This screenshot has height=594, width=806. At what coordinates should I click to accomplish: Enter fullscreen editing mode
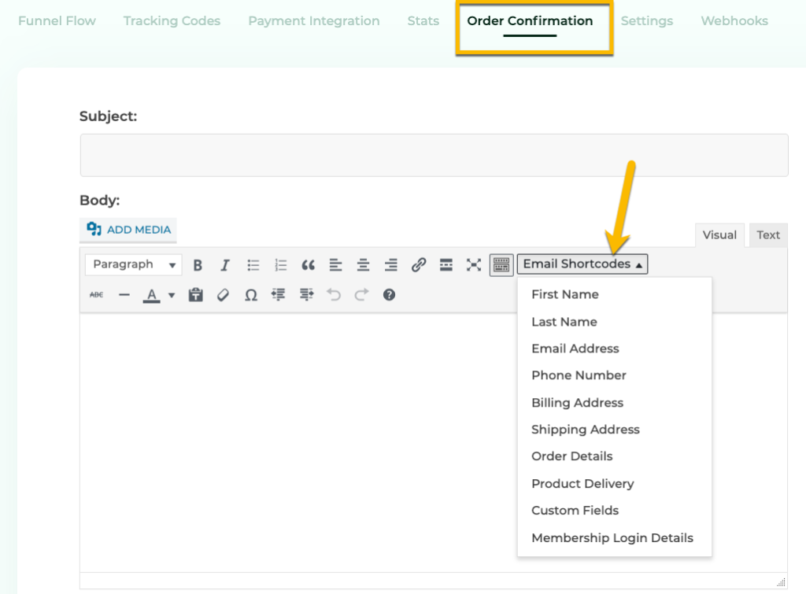473,265
